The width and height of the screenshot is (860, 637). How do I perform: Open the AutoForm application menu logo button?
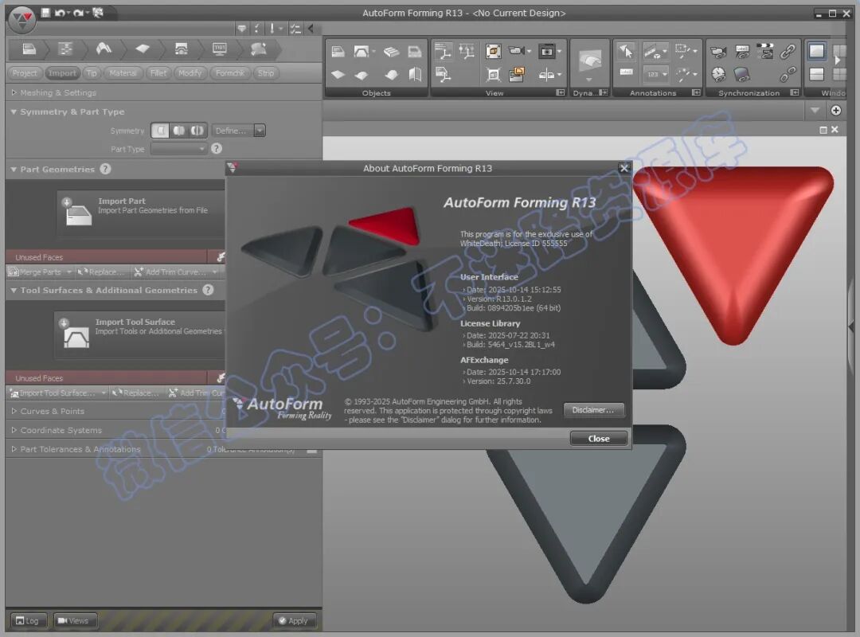coord(22,20)
